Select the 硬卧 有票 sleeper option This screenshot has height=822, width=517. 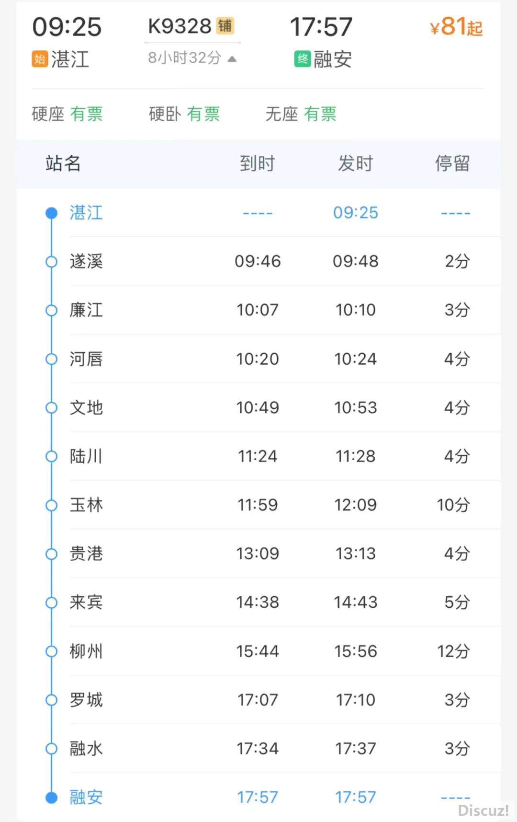coord(184,114)
